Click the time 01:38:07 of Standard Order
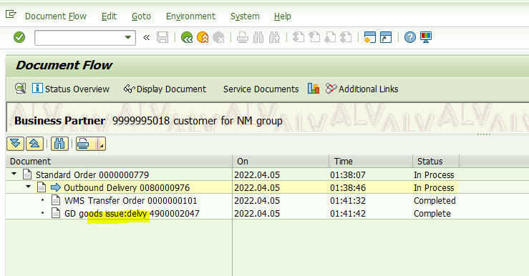Image resolution: width=529 pixels, height=276 pixels. click(x=348, y=175)
